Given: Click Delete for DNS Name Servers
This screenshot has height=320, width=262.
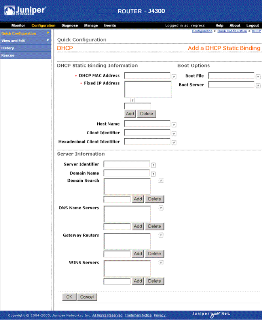Looking at the screenshot, I should tap(154, 226).
